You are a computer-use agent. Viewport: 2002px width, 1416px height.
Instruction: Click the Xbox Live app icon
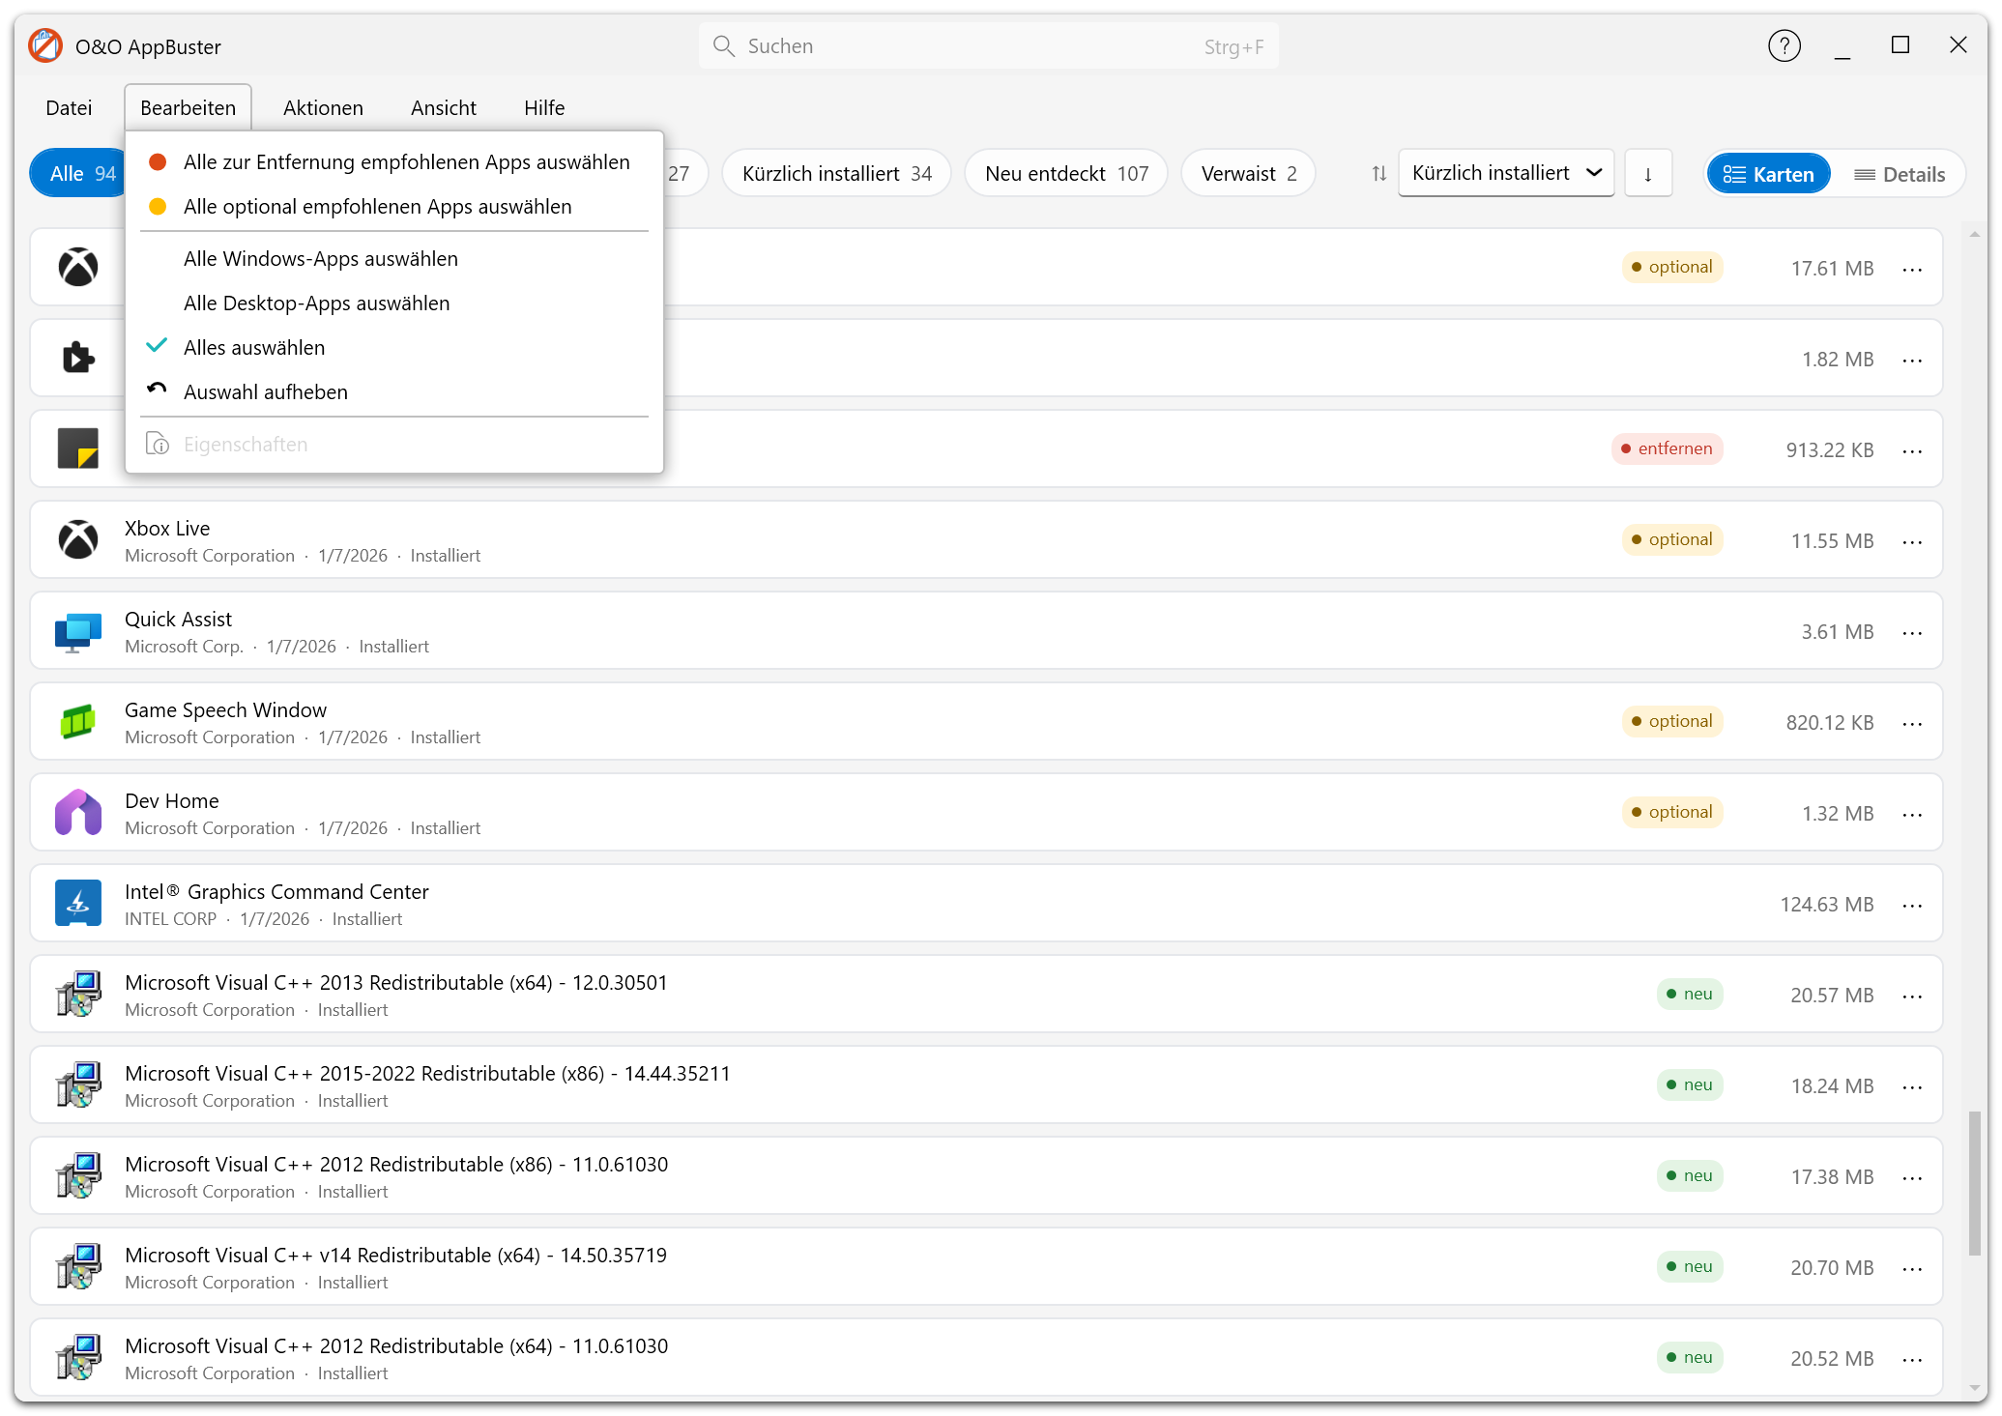(78, 539)
